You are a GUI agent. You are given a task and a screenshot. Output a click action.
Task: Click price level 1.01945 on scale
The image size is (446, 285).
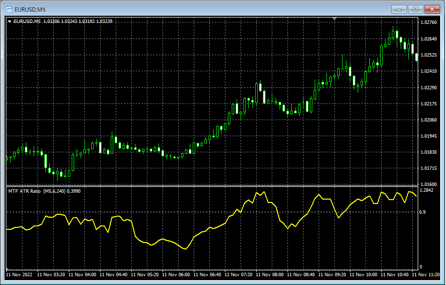[x=428, y=136]
